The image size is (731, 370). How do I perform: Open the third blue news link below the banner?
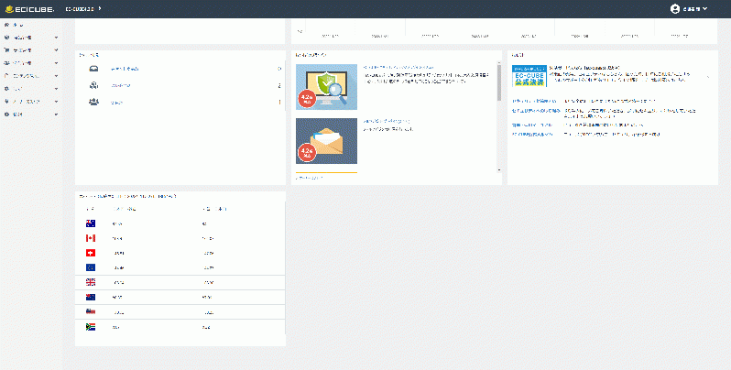[x=532, y=125]
